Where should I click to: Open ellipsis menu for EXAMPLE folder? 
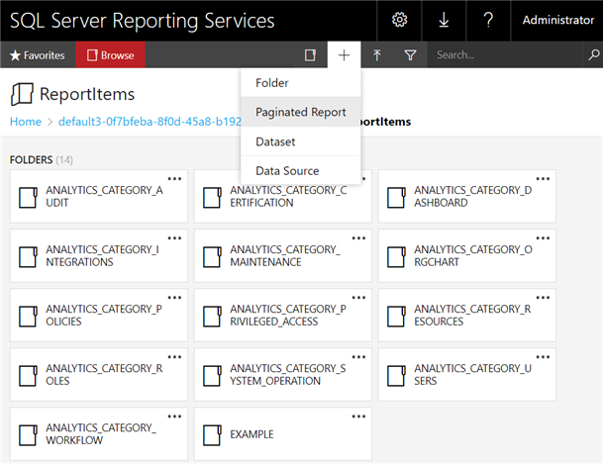click(x=358, y=417)
